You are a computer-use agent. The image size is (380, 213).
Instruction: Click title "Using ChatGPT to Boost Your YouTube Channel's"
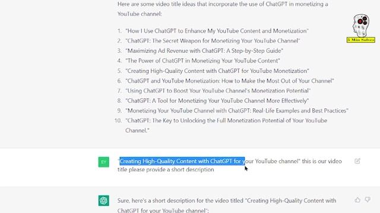188,91
